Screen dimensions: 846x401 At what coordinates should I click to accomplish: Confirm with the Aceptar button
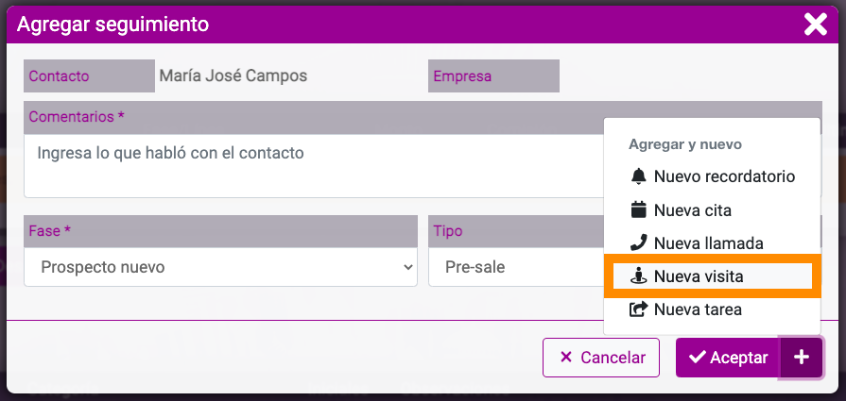pyautogui.click(x=728, y=358)
